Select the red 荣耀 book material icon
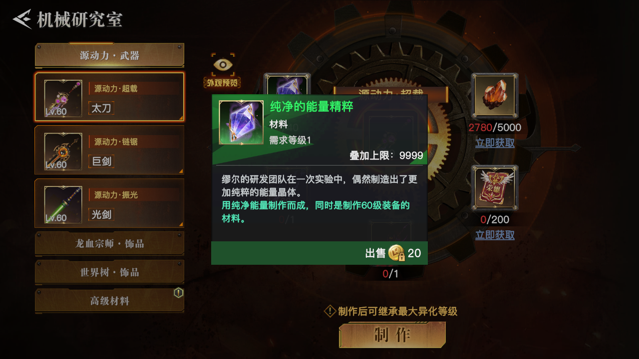The image size is (639, 359). tap(495, 188)
